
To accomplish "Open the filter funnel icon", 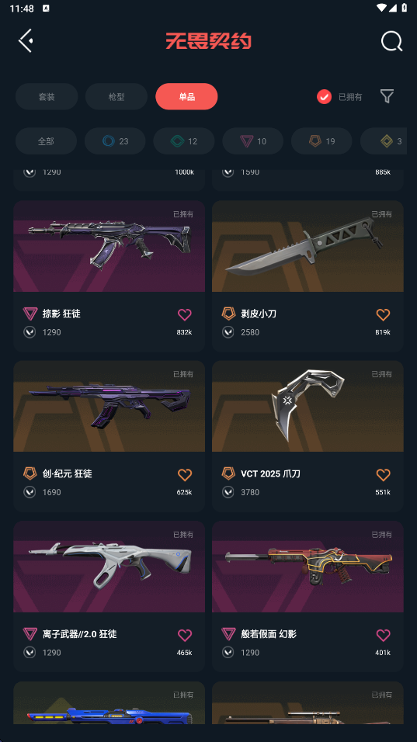I will point(387,96).
